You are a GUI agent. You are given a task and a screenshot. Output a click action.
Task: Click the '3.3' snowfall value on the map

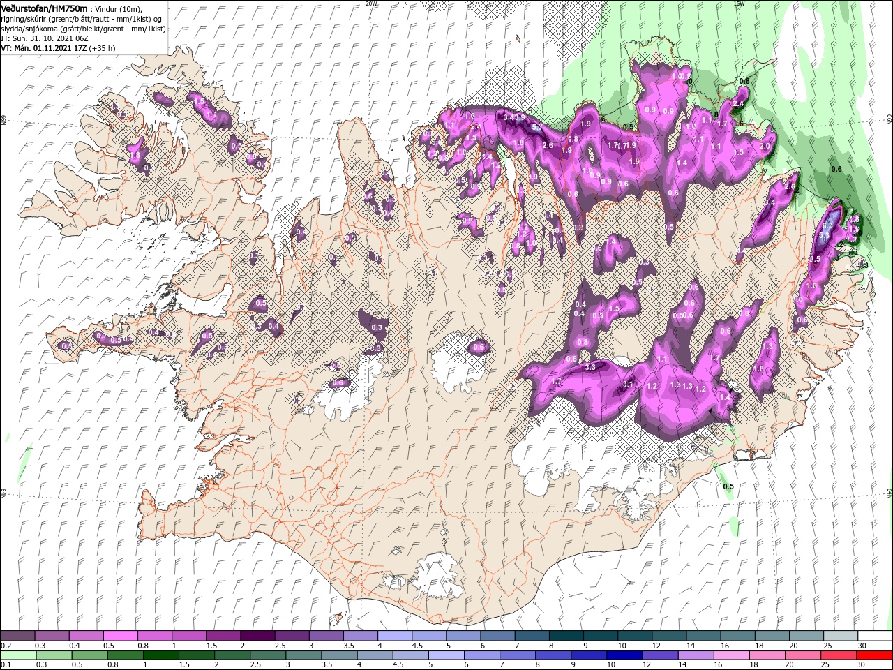point(590,367)
